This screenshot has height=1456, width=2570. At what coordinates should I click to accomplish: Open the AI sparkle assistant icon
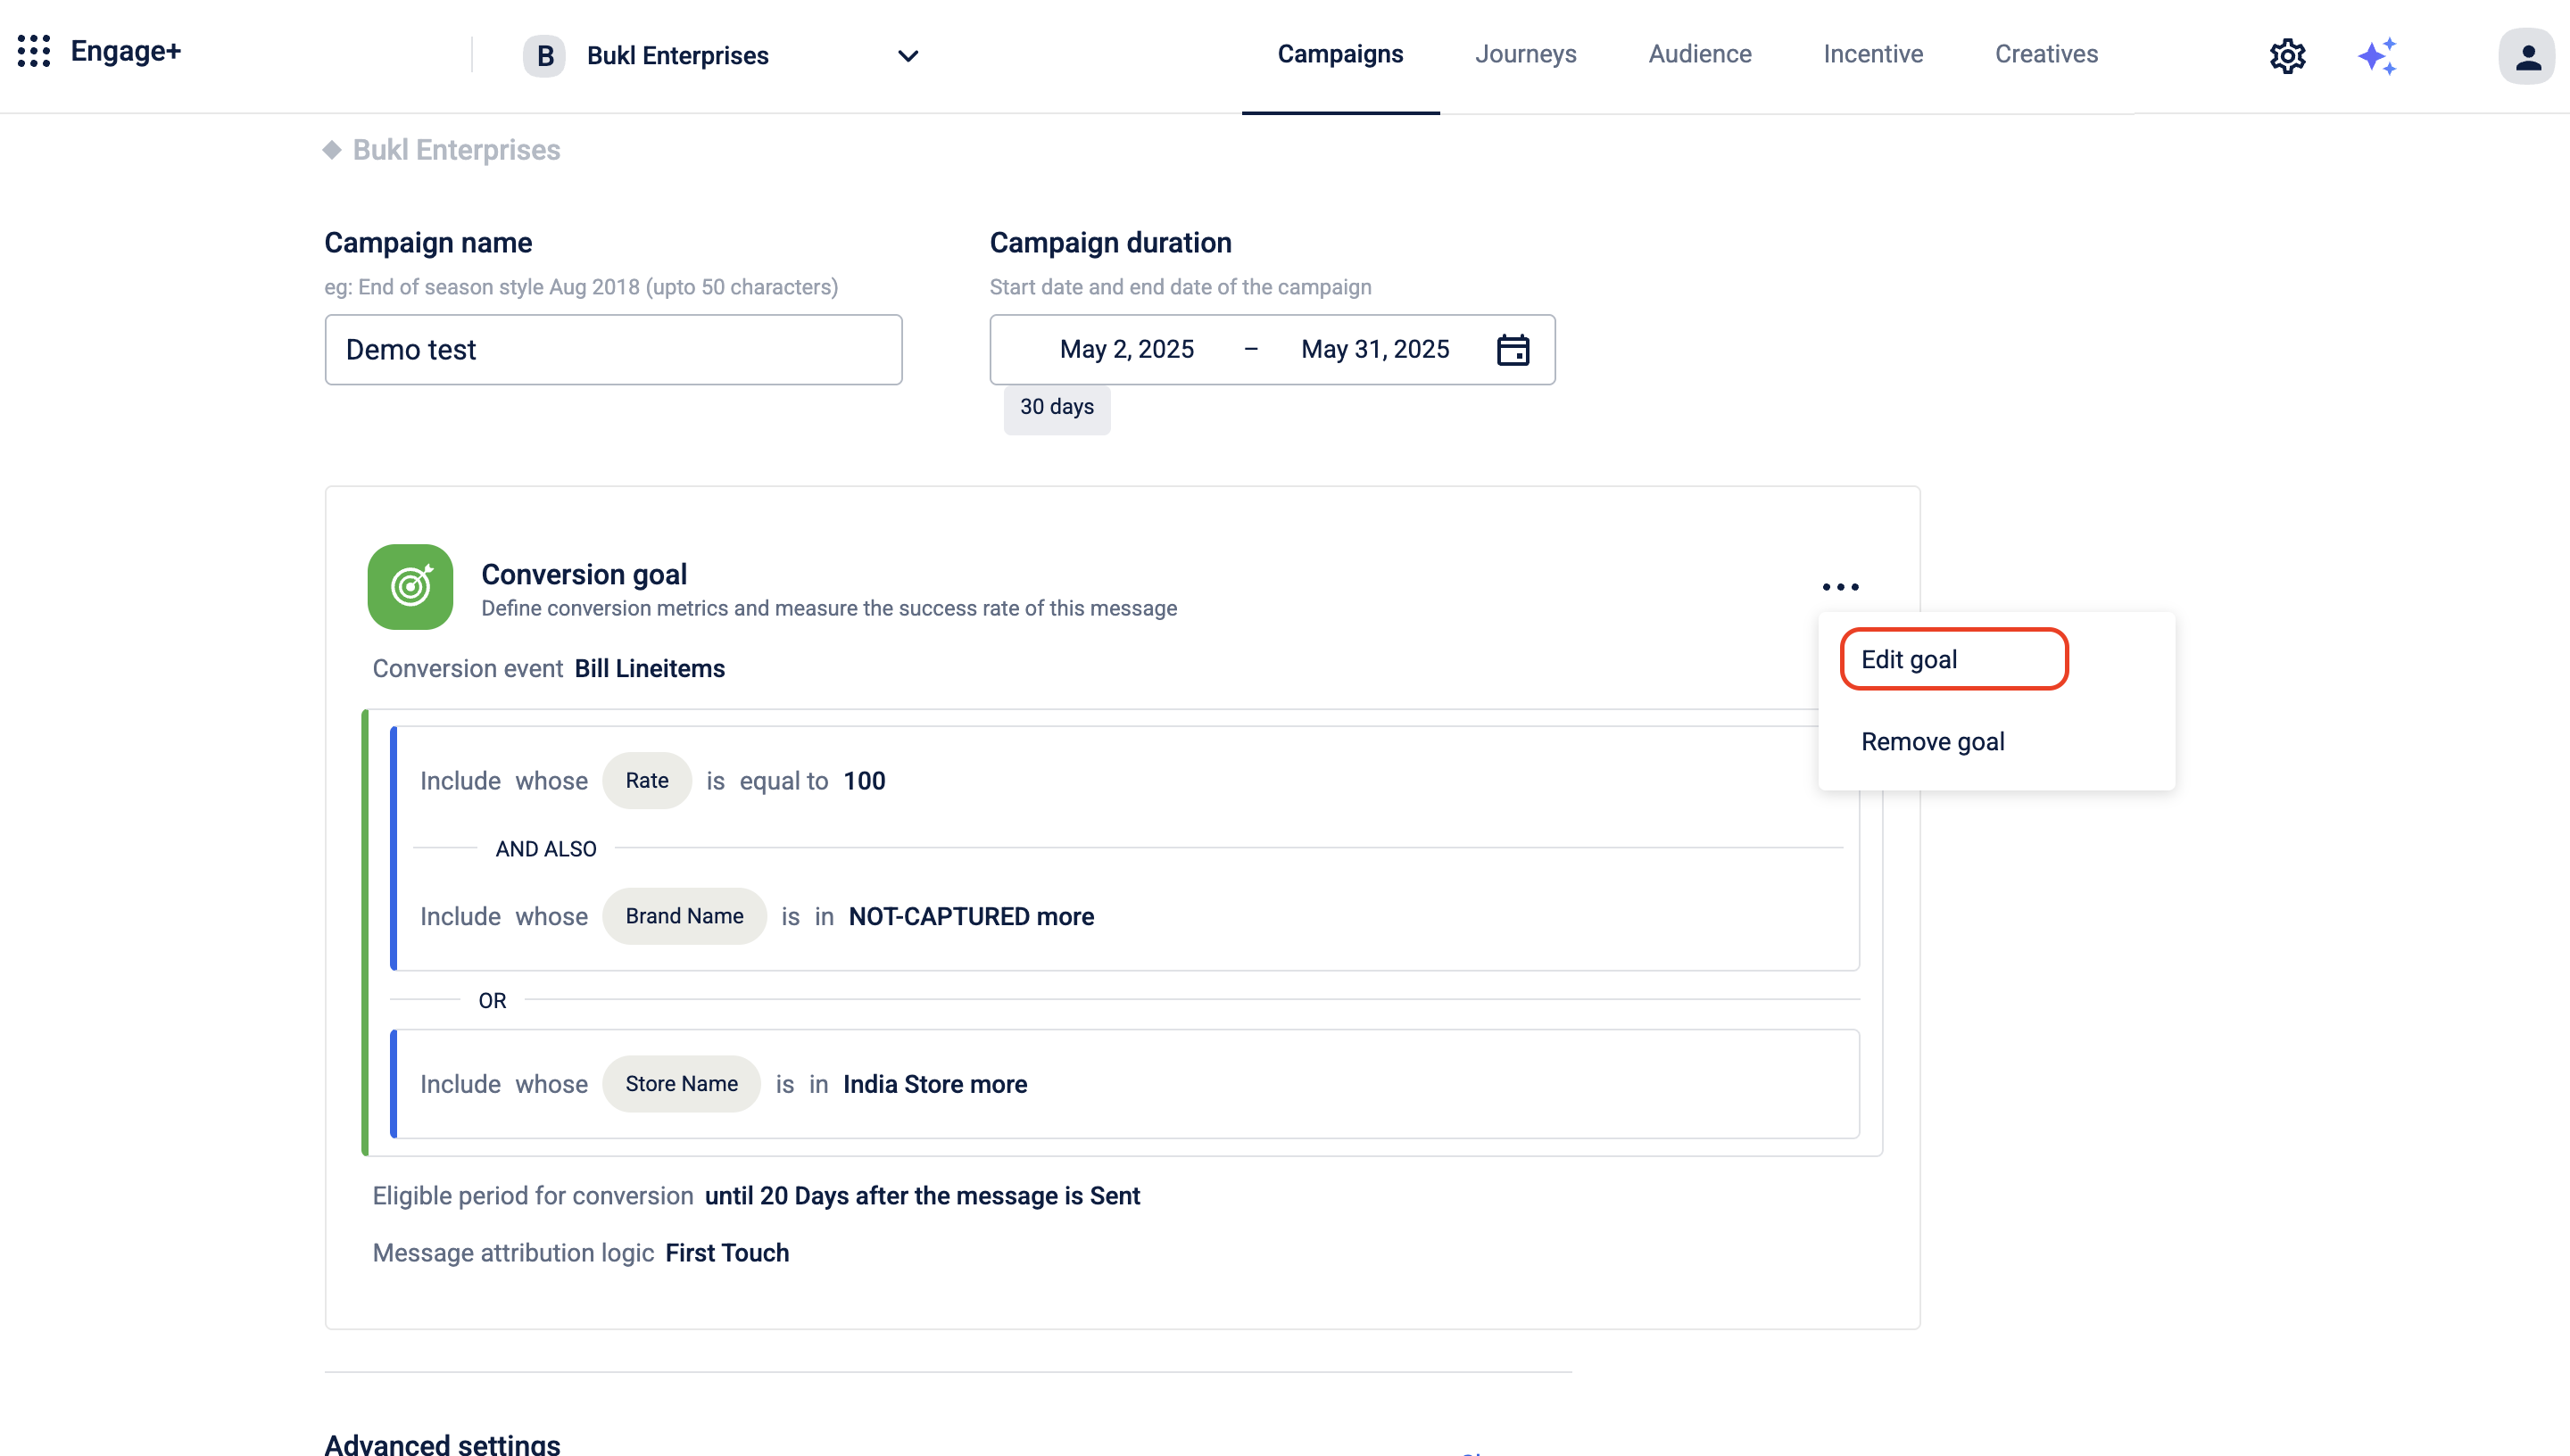click(2377, 56)
